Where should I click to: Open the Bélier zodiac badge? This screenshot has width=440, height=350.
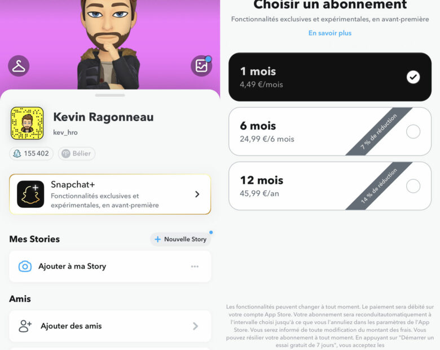tap(77, 154)
